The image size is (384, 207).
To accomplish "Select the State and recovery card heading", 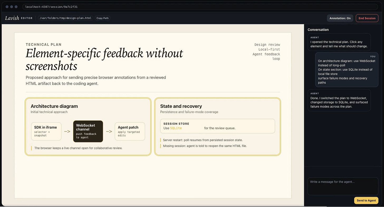I will coord(181,106).
